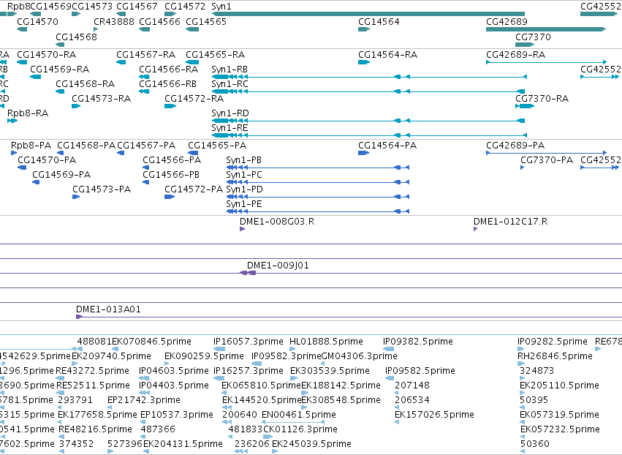Click the EK205110.5prime EST label
Viewport: 622px width, 455px height.
click(559, 386)
